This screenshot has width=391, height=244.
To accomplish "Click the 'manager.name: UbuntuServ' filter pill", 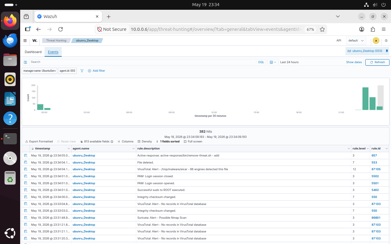I will (39, 71).
